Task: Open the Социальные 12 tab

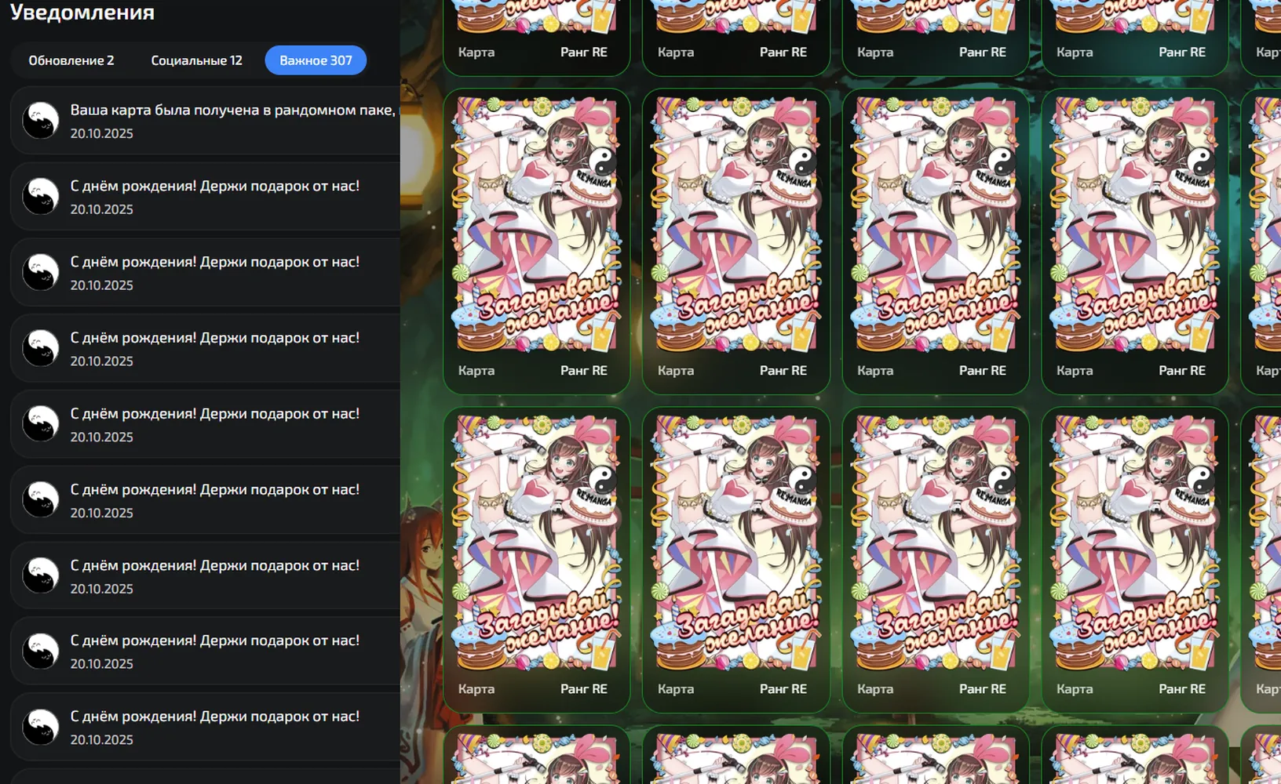Action: pyautogui.click(x=196, y=60)
